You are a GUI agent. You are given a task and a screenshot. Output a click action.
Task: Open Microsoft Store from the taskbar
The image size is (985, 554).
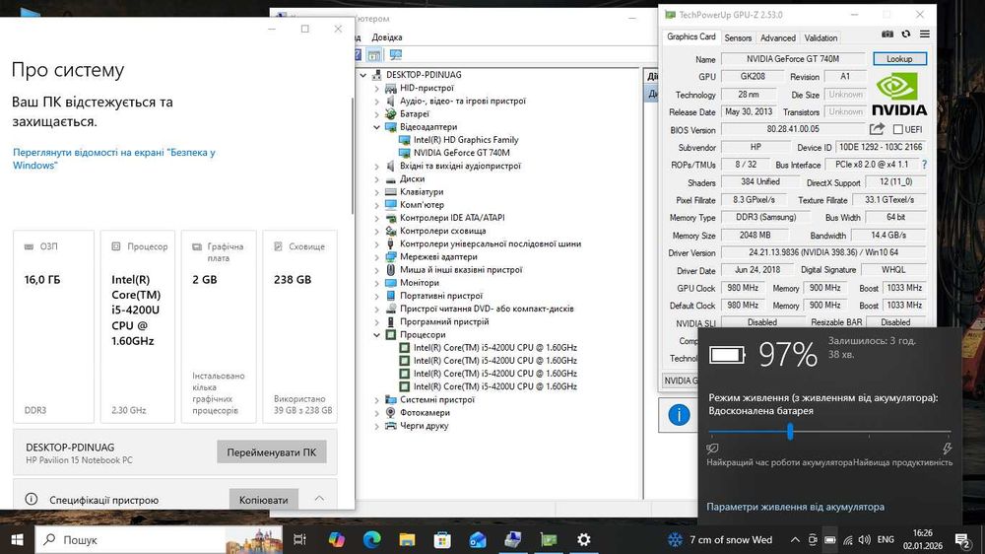442,539
